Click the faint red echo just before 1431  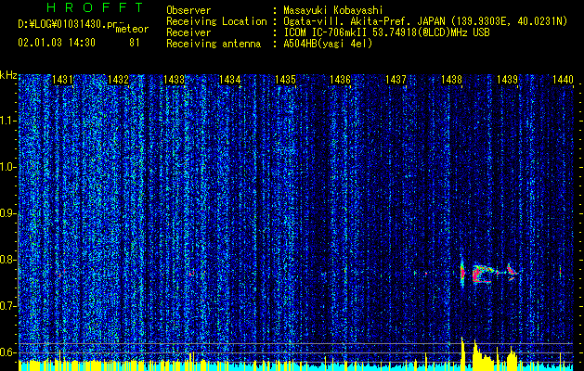(58, 273)
